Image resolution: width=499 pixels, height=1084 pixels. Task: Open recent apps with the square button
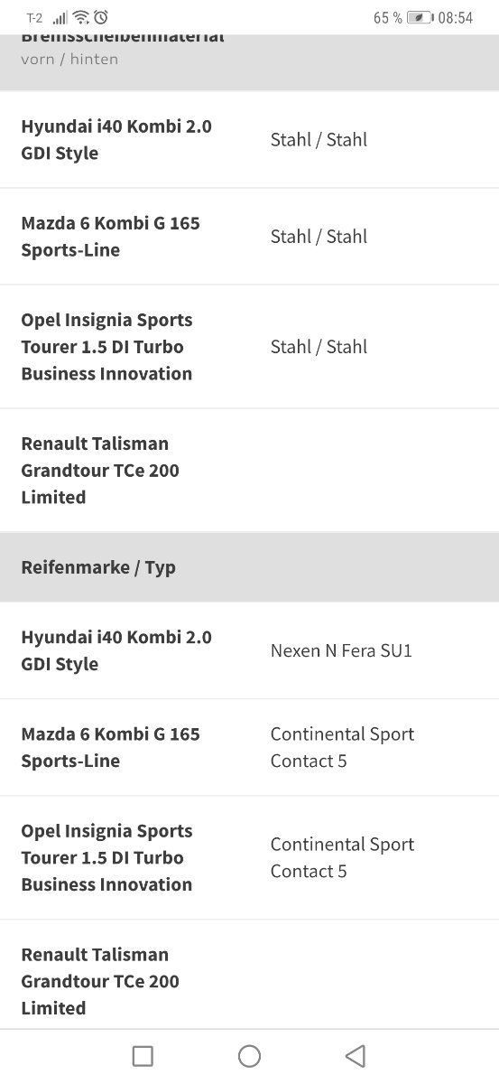click(143, 1056)
